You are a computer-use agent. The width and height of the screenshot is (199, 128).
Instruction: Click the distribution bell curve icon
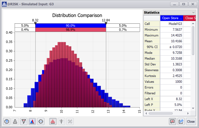[15, 121]
